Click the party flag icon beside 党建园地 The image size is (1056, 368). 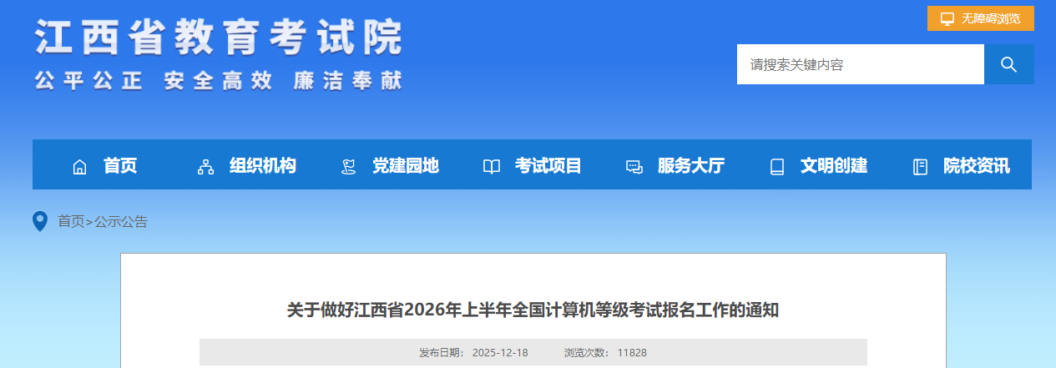click(349, 167)
